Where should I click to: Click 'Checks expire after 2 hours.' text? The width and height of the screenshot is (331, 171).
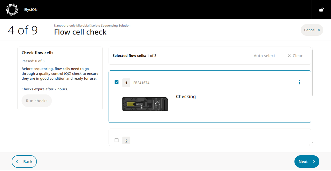[45, 89]
